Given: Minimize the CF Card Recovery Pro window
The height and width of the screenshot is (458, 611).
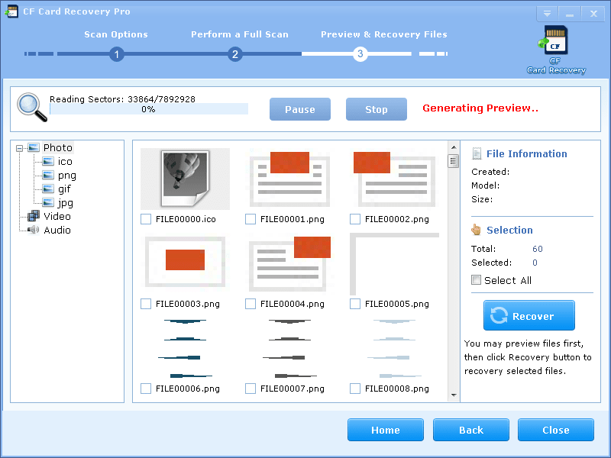Looking at the screenshot, I should pos(570,14).
